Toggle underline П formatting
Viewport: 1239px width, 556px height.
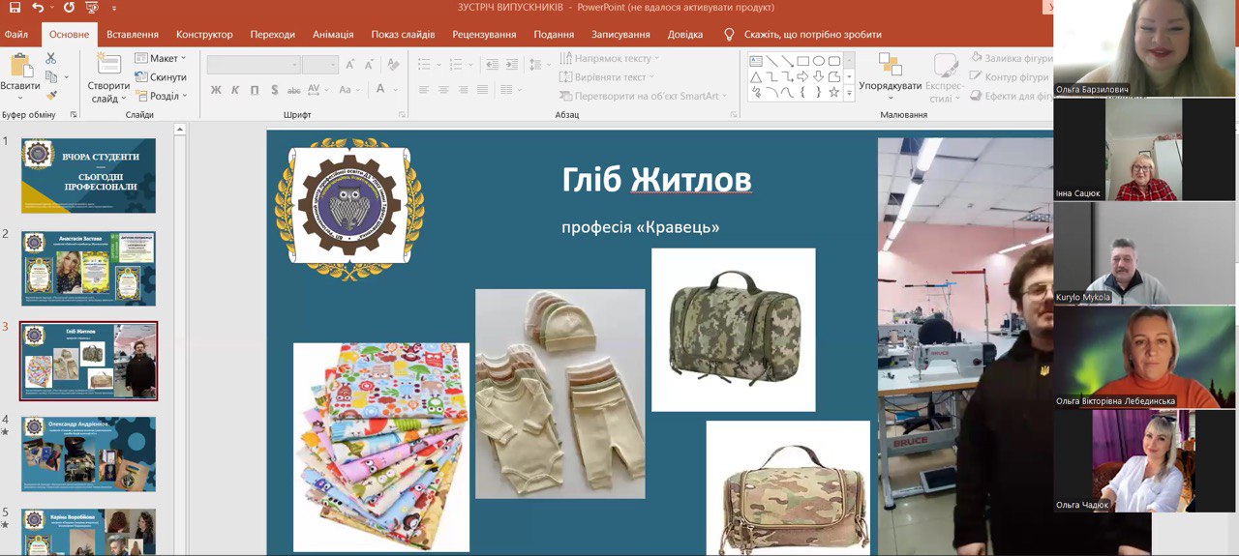coord(255,90)
